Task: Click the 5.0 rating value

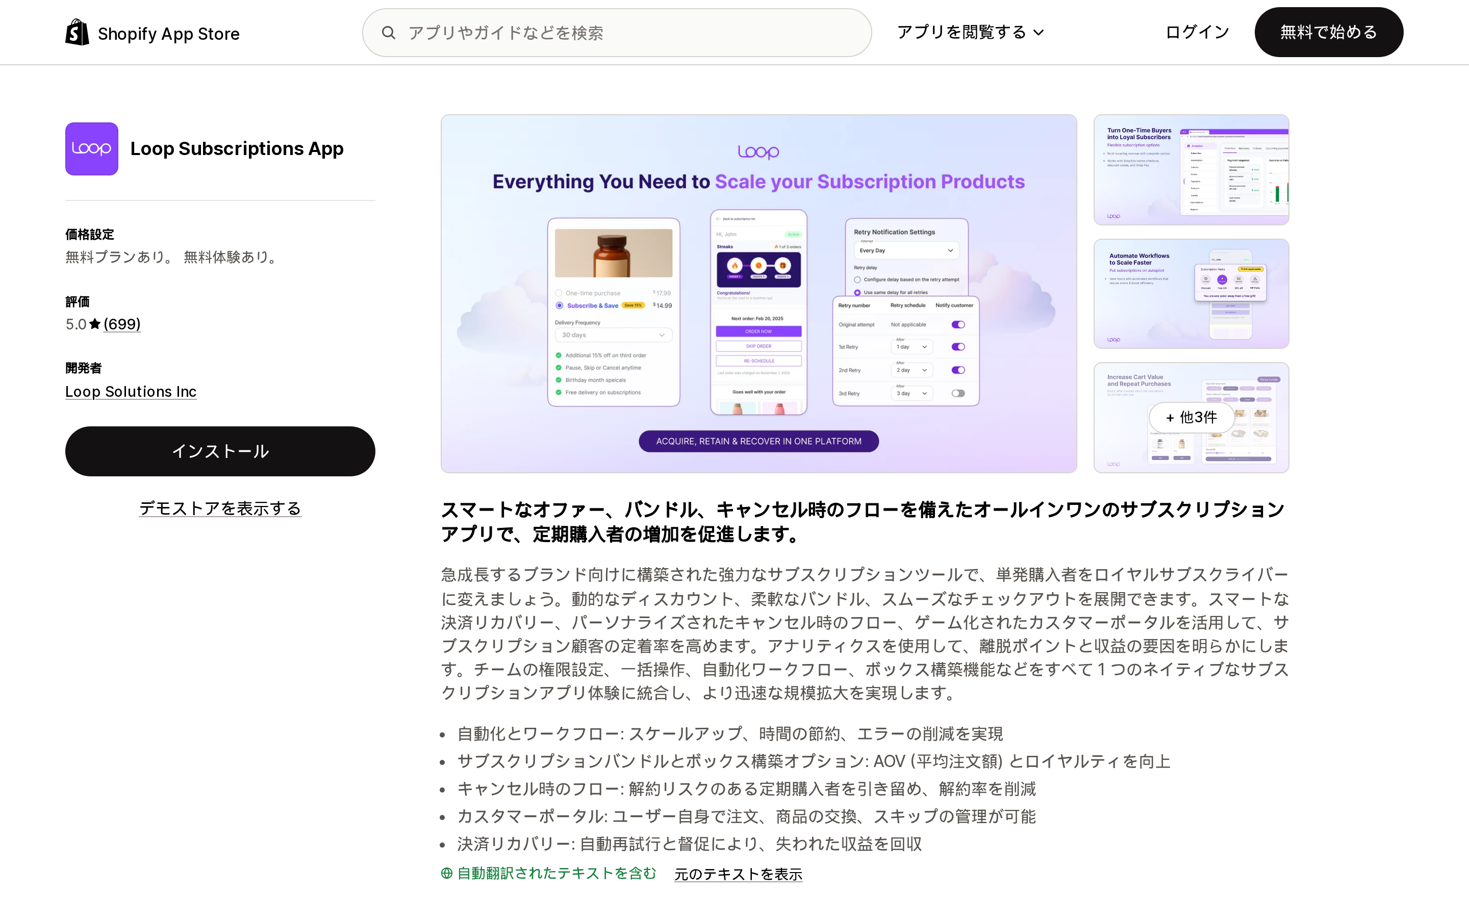Action: coord(76,324)
